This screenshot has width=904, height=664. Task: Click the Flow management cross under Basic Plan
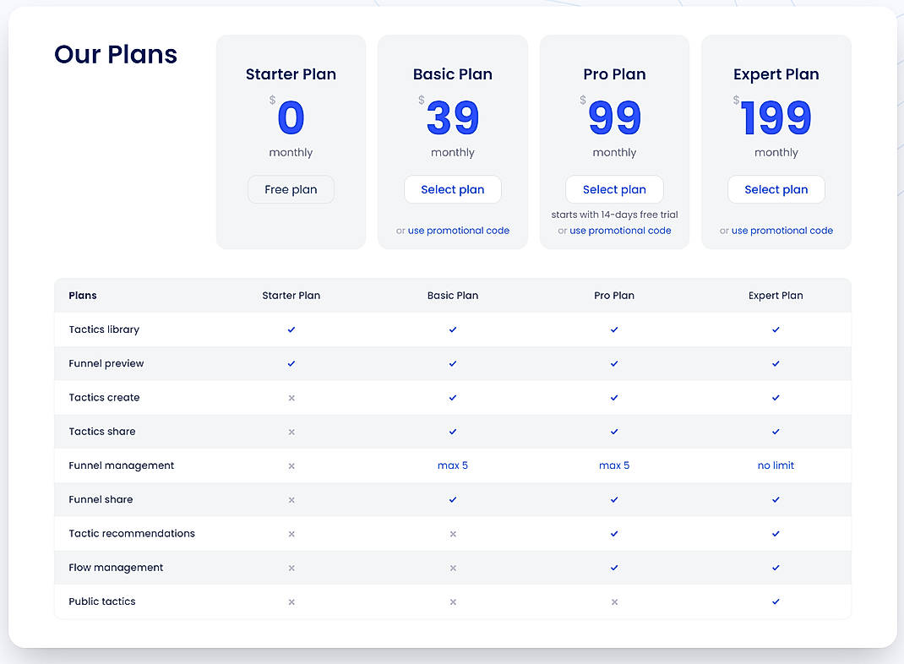(x=453, y=568)
